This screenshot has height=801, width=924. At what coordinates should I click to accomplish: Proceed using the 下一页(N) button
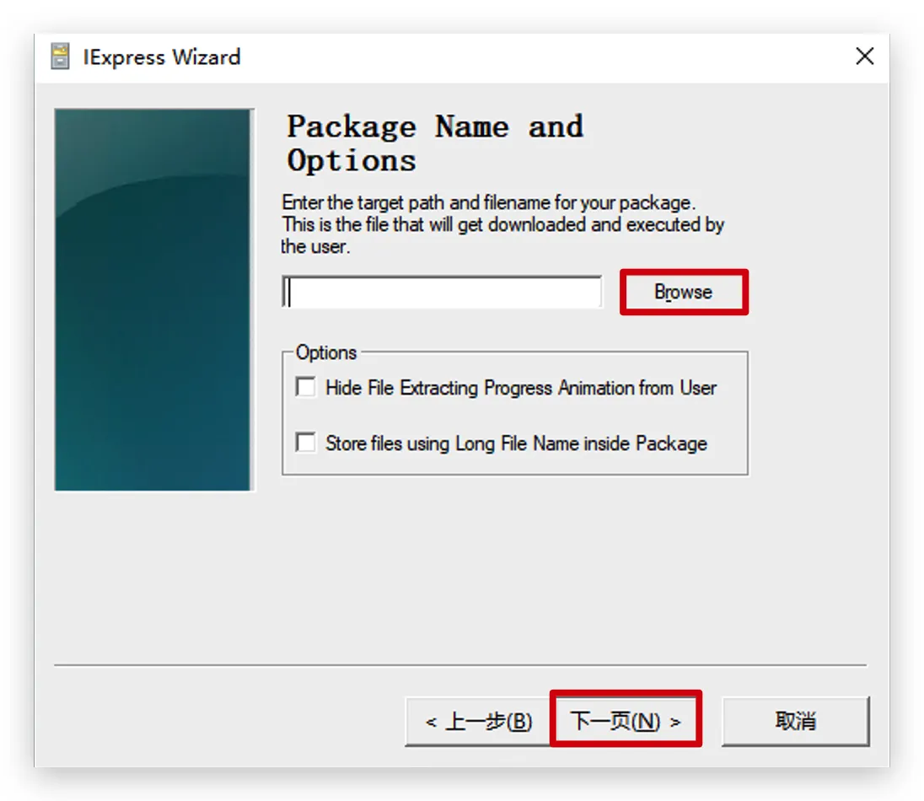(x=625, y=722)
